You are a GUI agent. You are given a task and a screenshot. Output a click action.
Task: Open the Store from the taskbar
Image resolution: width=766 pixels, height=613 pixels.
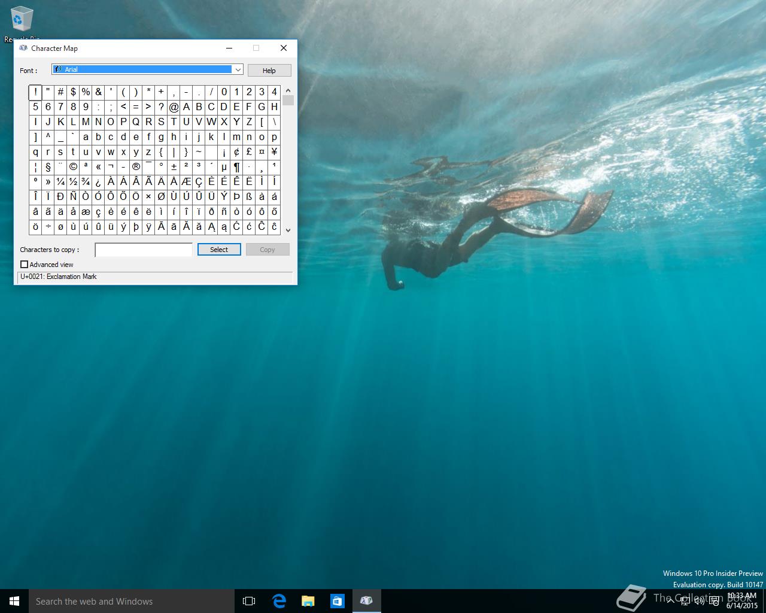click(338, 601)
